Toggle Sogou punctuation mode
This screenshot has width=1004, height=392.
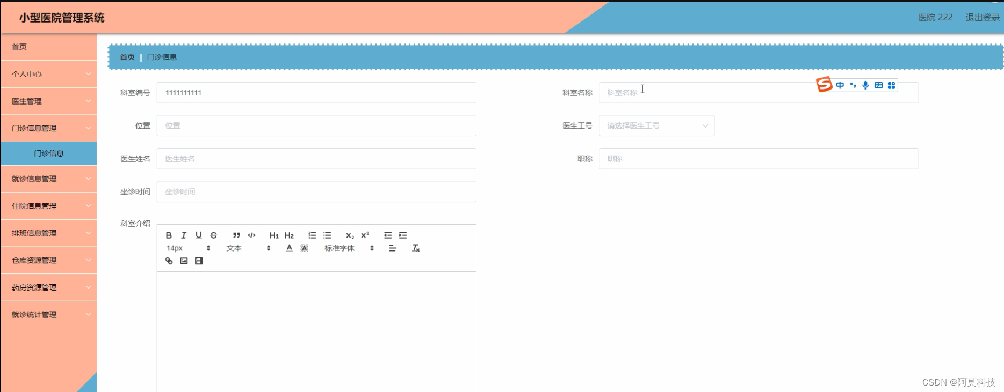tap(853, 85)
